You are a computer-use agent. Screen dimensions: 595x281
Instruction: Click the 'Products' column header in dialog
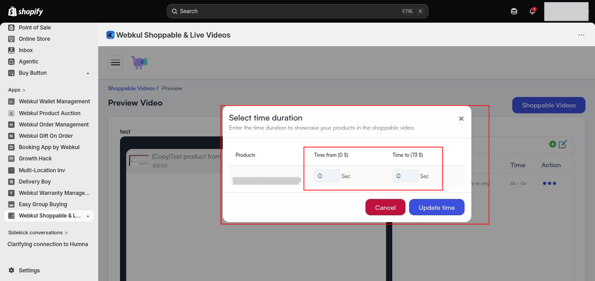click(x=245, y=155)
